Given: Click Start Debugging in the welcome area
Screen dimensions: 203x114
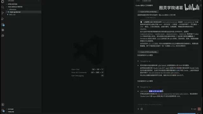Looking at the screenshot, I should coord(77,76).
